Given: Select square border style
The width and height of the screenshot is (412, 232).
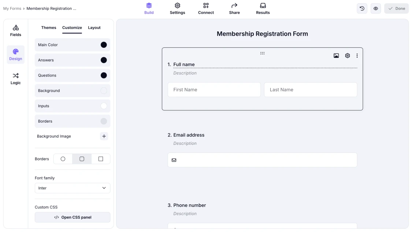Looking at the screenshot, I should pos(101,159).
